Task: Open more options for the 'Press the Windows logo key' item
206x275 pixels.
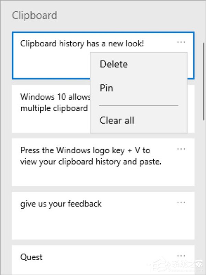Action: pyautogui.click(x=181, y=149)
